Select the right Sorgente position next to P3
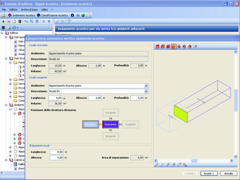Viewport: 240px width, 180px height. click(131, 124)
